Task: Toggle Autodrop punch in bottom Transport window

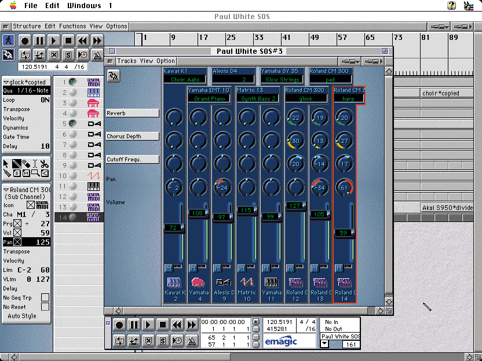Action: point(134,341)
